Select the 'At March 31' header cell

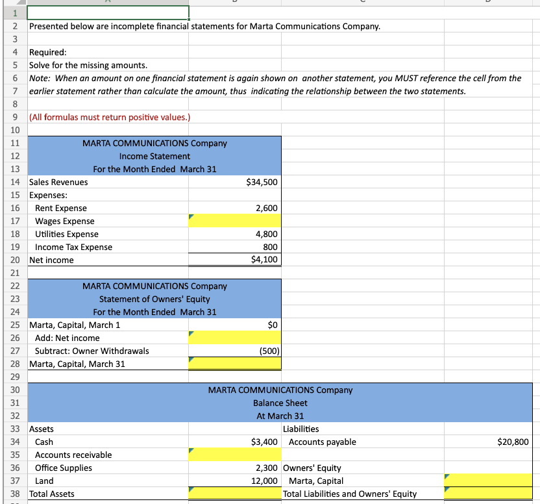(x=280, y=416)
